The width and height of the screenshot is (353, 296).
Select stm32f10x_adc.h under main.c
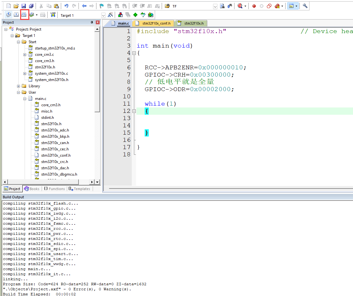(x=55, y=130)
